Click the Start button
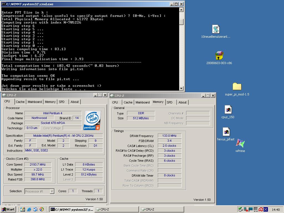Image resolution: width=284 pixels, height=213 pixels. pyautogui.click(x=8, y=209)
